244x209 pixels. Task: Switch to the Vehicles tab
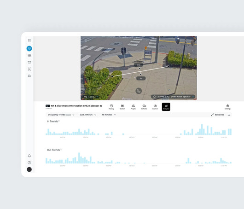[144, 107]
